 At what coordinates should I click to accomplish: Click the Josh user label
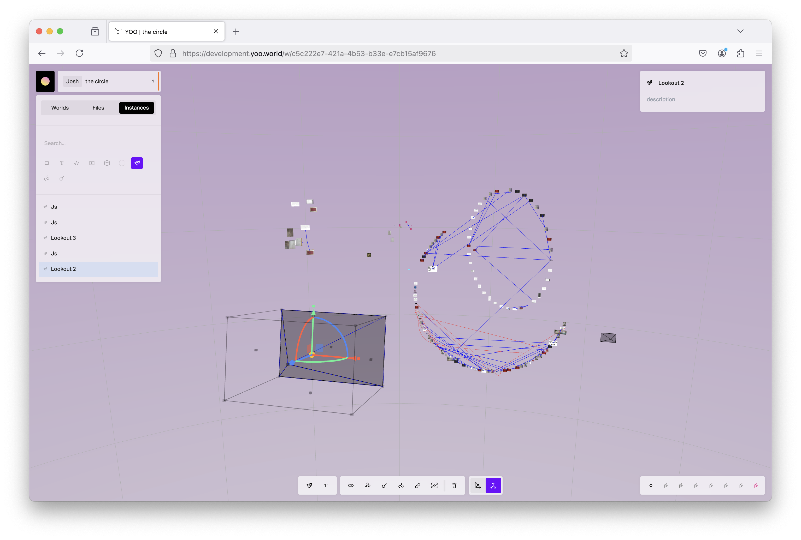click(72, 81)
